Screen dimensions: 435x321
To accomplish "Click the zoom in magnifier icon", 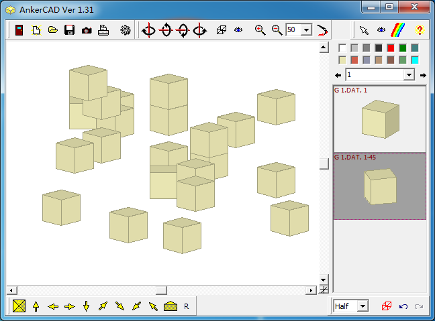I will click(260, 30).
